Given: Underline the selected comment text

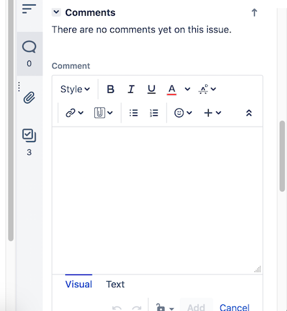Looking at the screenshot, I should (151, 90).
